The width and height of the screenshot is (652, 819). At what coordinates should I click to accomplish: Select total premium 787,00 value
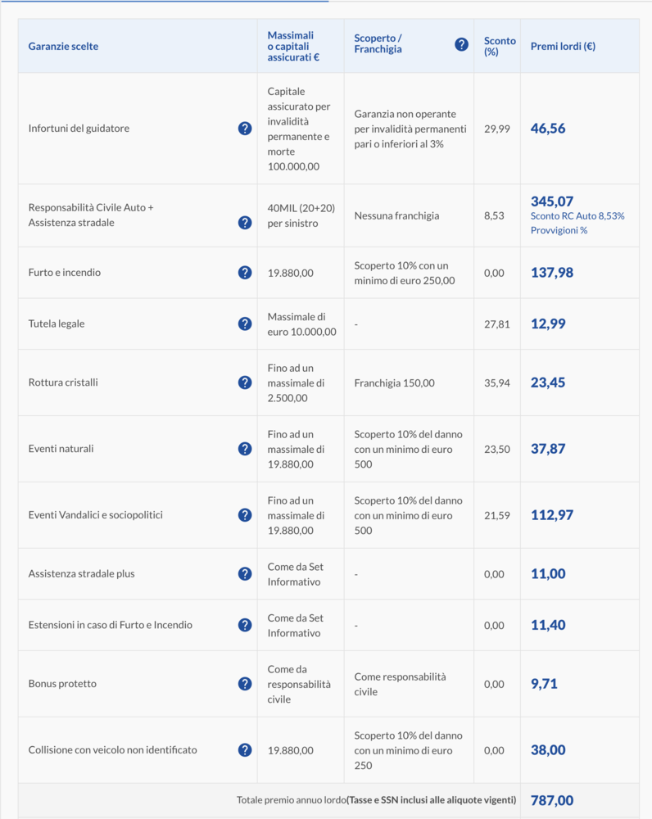pyautogui.click(x=552, y=800)
